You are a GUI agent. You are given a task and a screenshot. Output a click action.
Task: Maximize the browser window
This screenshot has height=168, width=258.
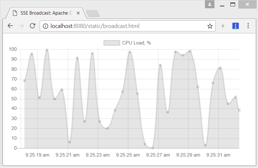tap(233, 4)
